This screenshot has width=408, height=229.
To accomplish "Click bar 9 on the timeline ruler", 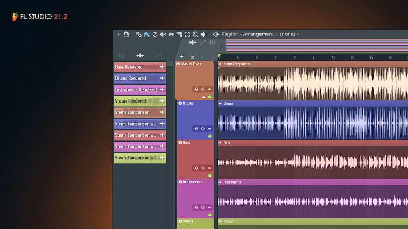I will pos(295,57).
